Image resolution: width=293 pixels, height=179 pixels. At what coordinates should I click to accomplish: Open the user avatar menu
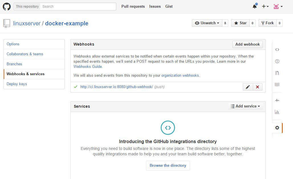tap(278, 6)
